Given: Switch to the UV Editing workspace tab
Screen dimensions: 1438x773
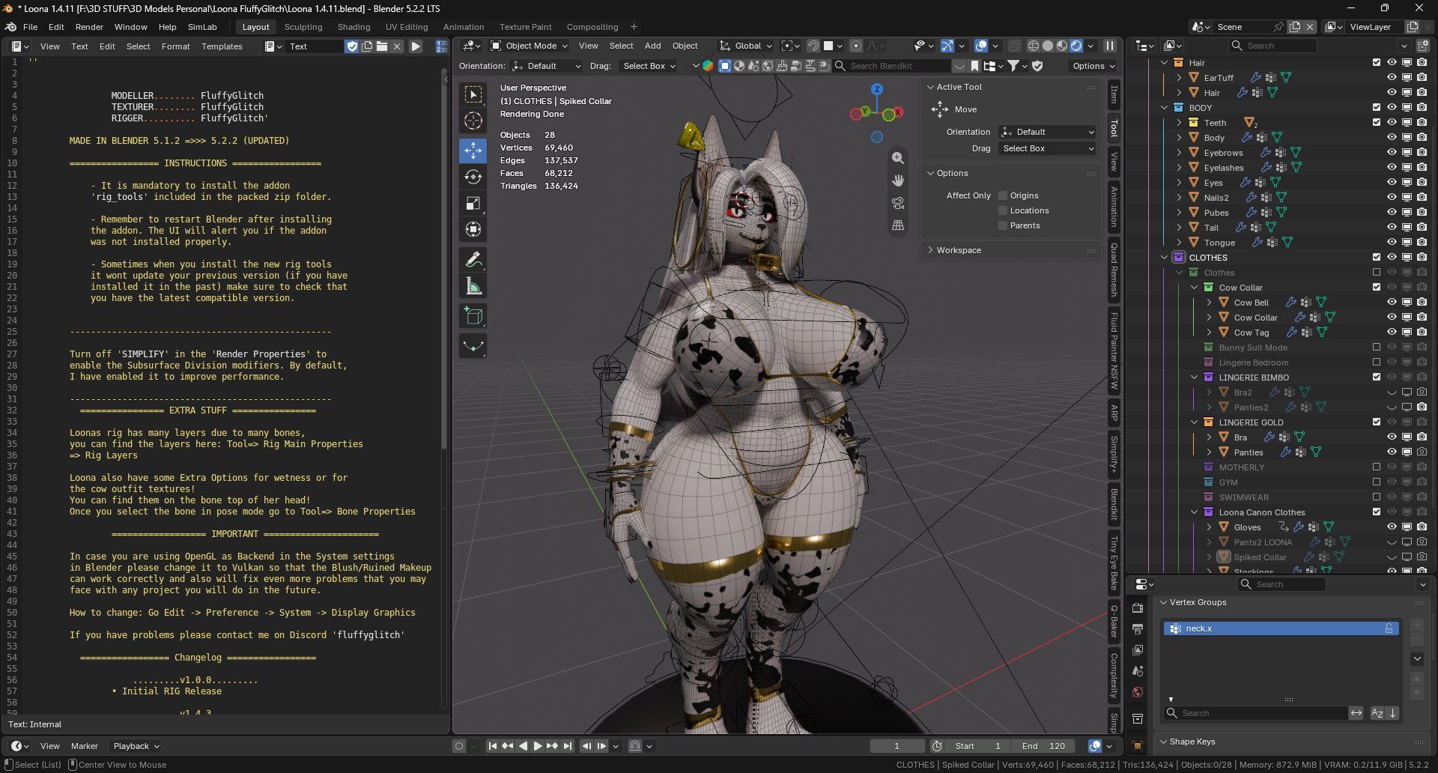Looking at the screenshot, I should coord(407,27).
